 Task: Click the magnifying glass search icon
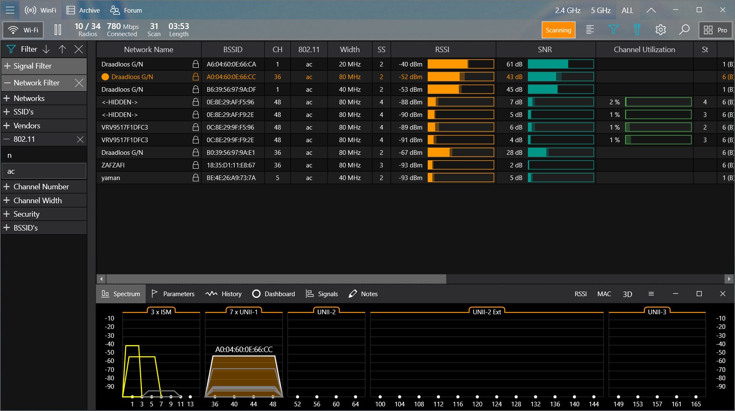684,30
